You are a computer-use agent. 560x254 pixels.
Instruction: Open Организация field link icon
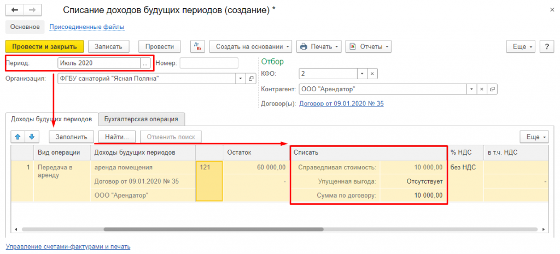(252, 78)
